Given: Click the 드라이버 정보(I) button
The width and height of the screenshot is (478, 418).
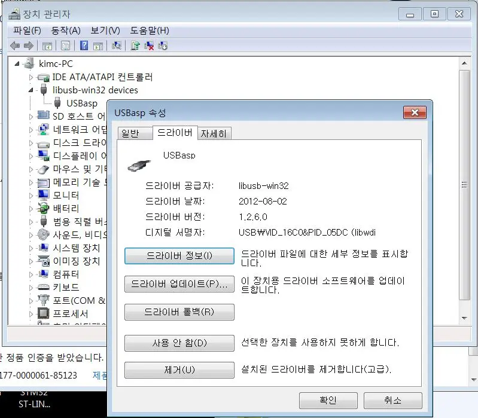Looking at the screenshot, I should click(x=179, y=255).
